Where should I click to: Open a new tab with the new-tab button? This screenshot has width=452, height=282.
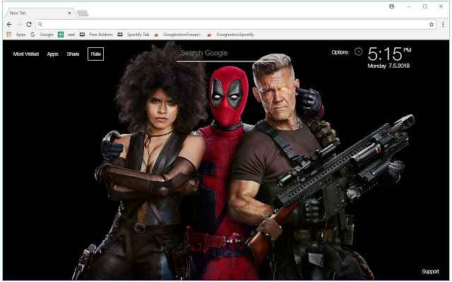[83, 13]
